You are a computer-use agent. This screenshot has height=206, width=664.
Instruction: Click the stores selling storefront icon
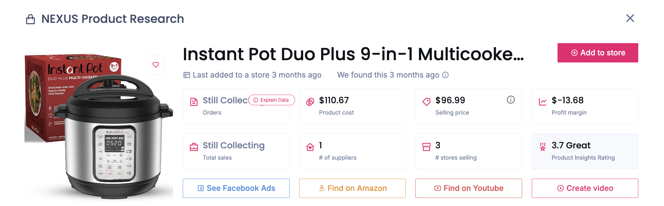[x=426, y=147]
